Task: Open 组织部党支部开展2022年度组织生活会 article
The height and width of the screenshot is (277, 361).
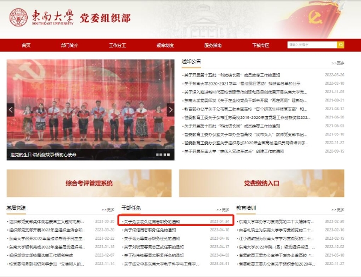Action: click(47, 230)
